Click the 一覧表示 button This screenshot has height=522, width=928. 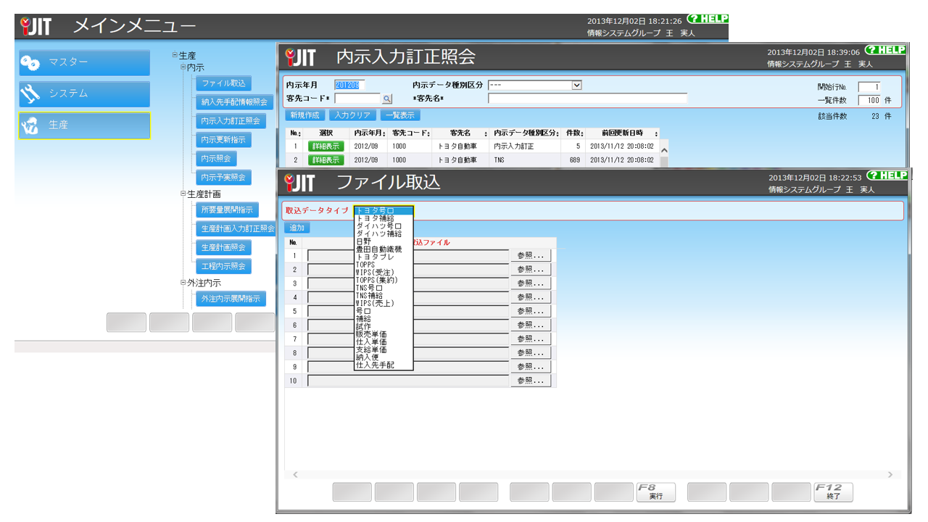click(400, 115)
